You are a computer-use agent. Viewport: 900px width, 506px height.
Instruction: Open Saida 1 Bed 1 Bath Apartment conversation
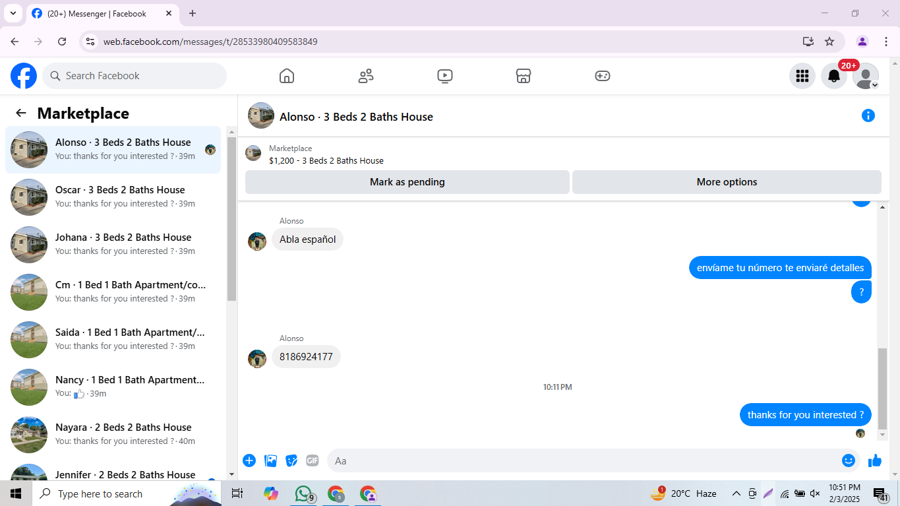pos(113,340)
